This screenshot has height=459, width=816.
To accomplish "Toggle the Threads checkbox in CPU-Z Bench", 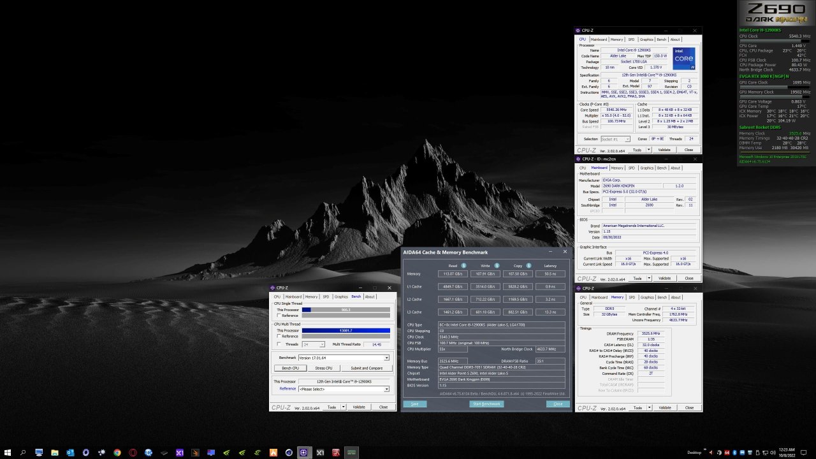I will click(279, 344).
